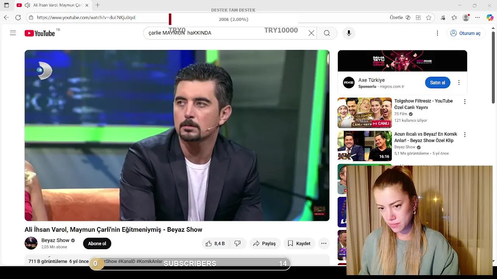Image resolution: width=497 pixels, height=279 pixels.
Task: Add this page to favorites star
Action: coord(429,17)
